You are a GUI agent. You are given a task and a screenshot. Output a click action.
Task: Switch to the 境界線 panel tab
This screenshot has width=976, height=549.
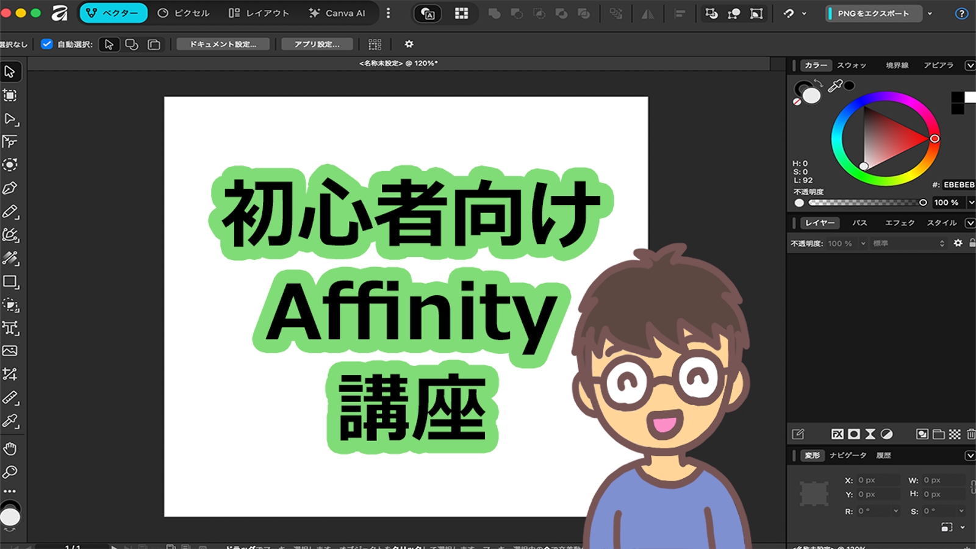(x=897, y=65)
